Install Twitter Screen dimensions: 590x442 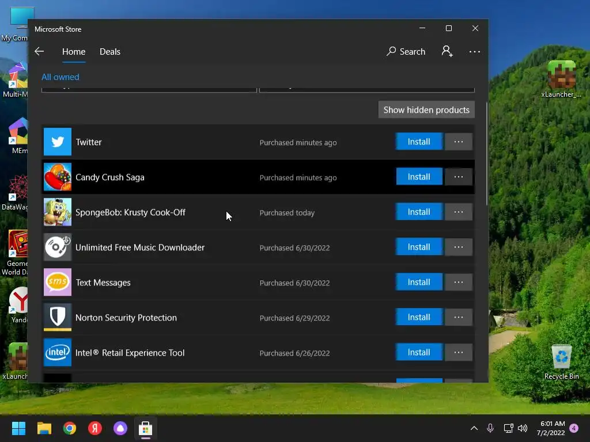click(x=419, y=142)
